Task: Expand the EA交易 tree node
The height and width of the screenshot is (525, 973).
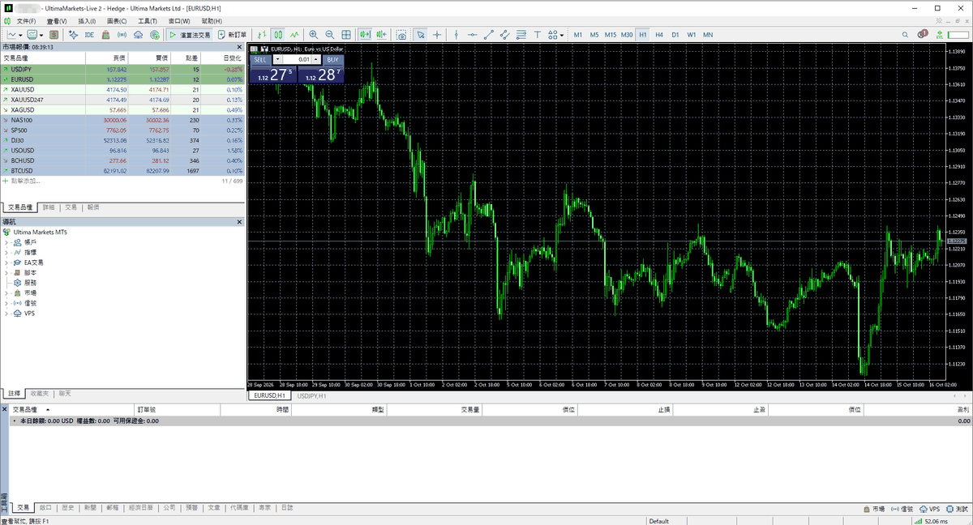Action: pyautogui.click(x=6, y=262)
